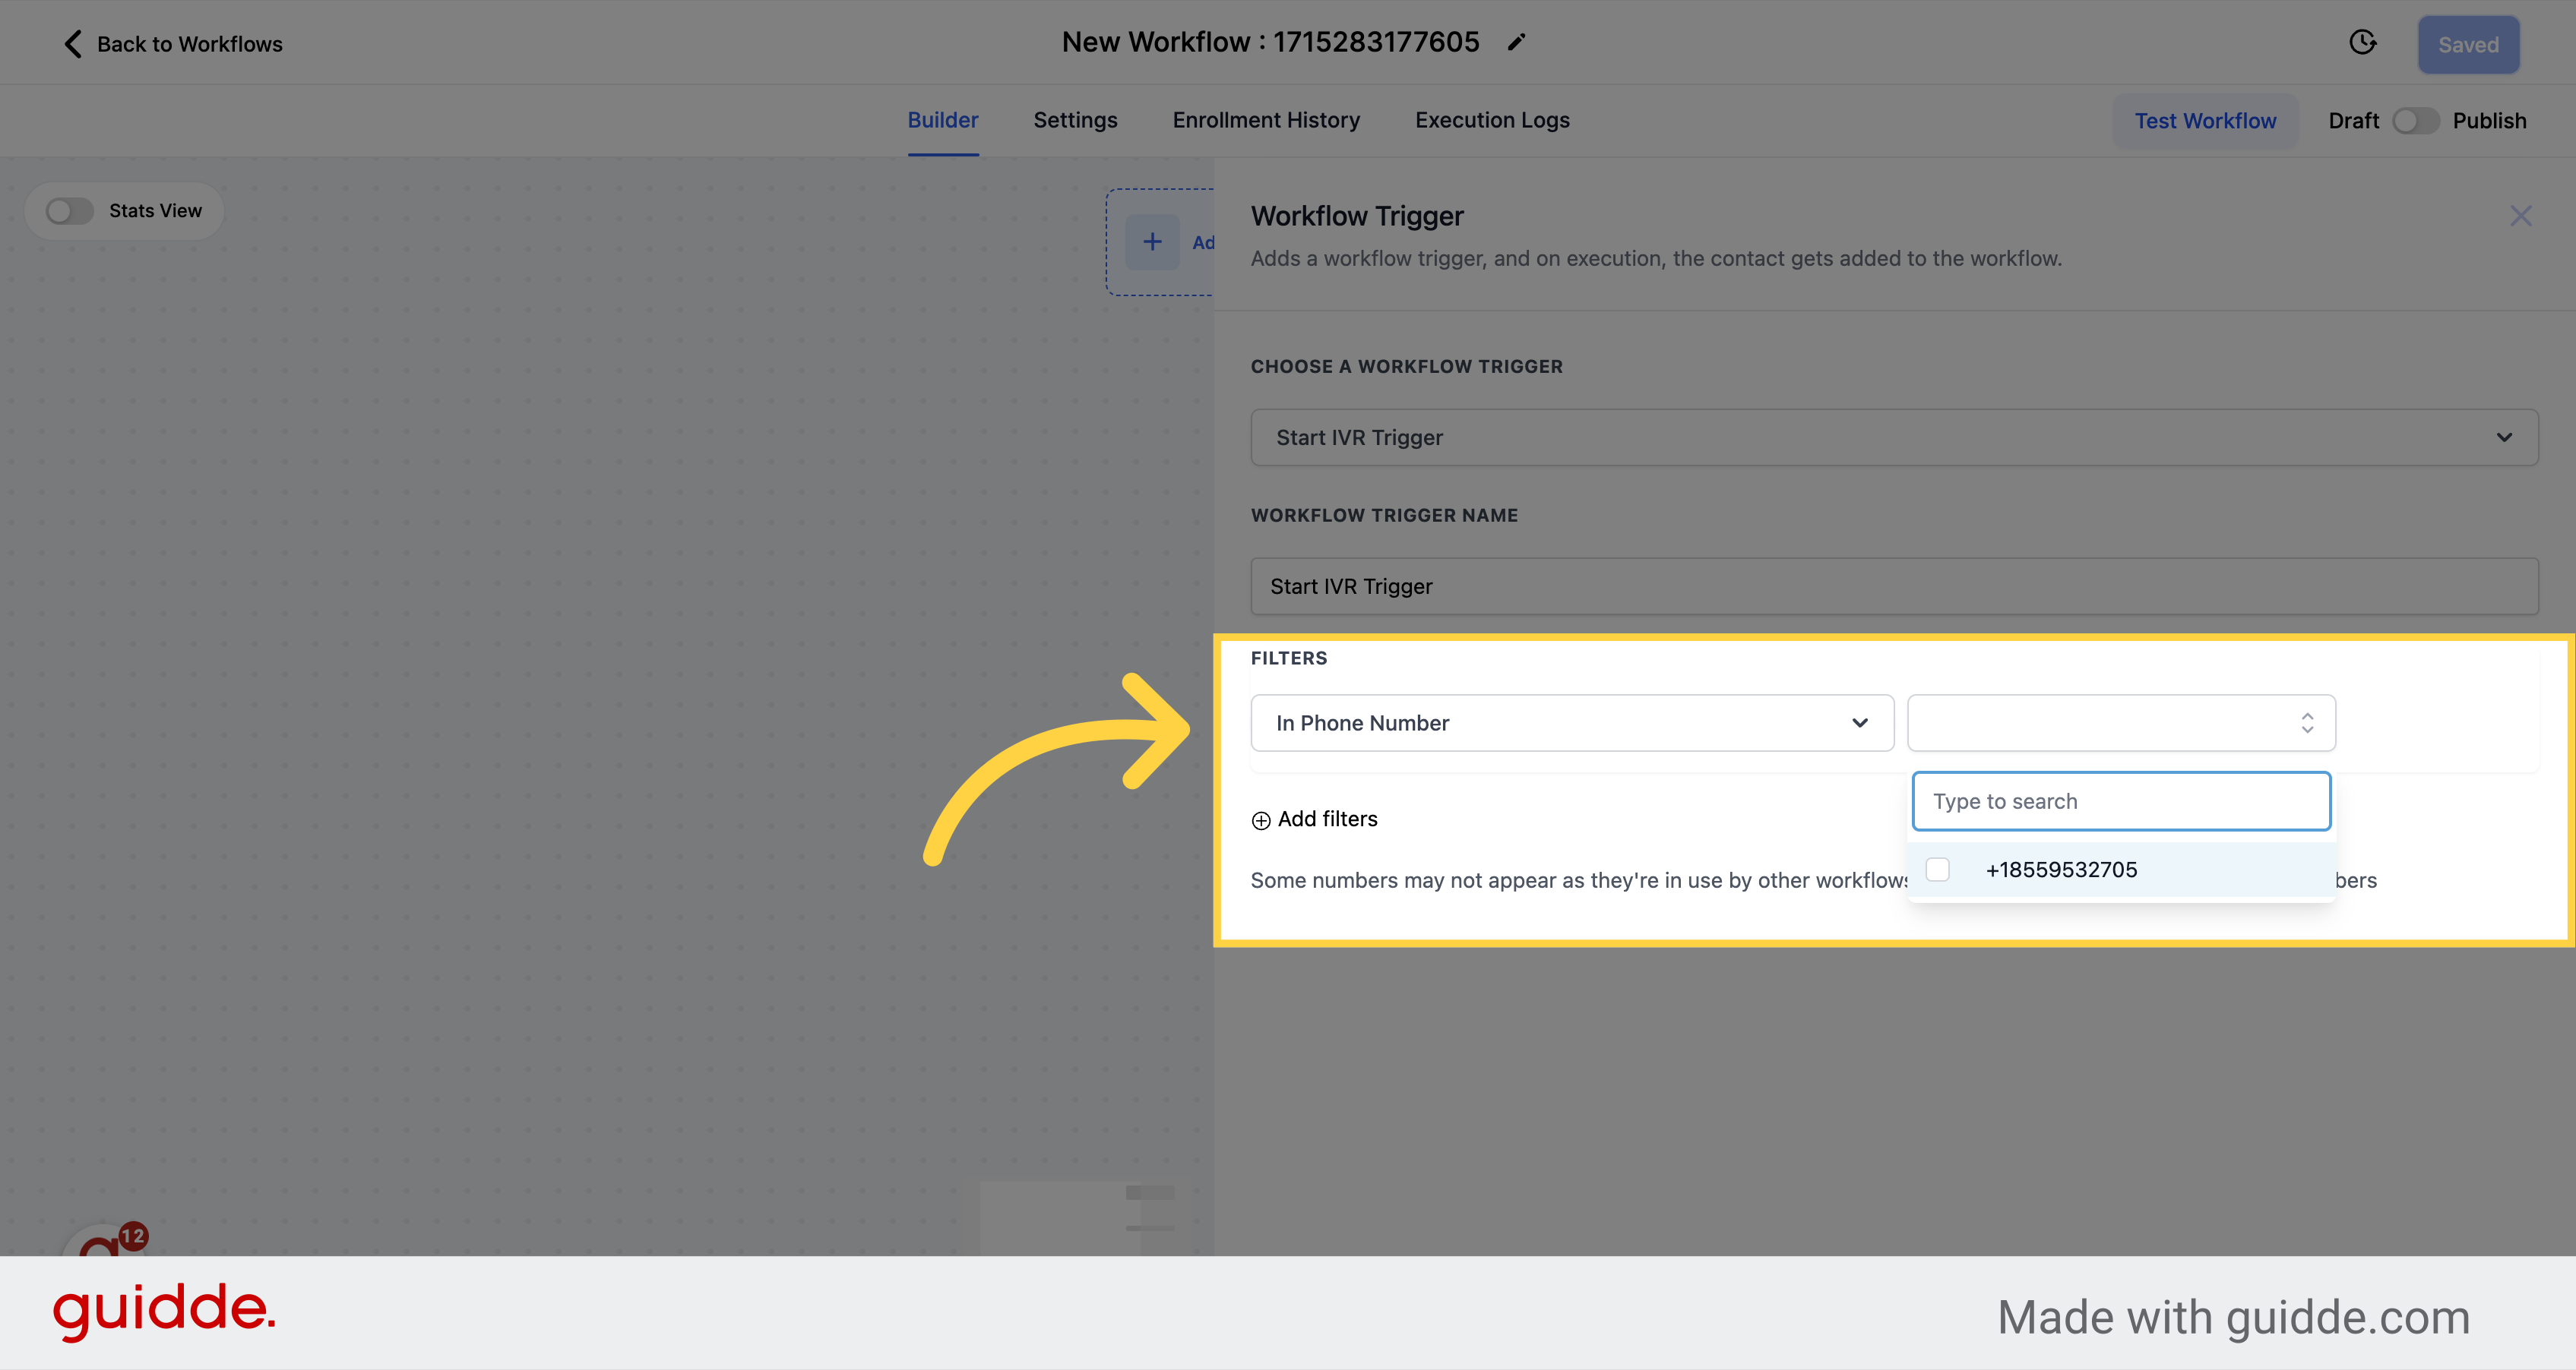Click Type to search field
The width and height of the screenshot is (2576, 1370).
2121,801
